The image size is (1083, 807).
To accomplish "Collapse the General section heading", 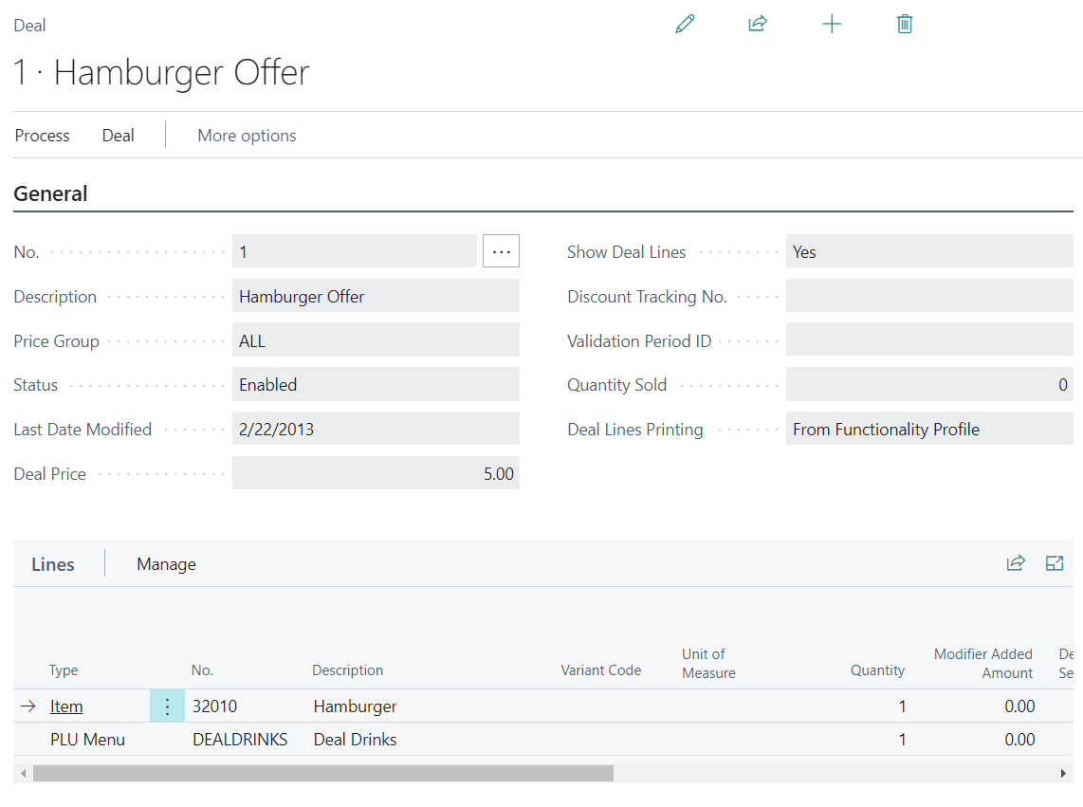I will (50, 193).
